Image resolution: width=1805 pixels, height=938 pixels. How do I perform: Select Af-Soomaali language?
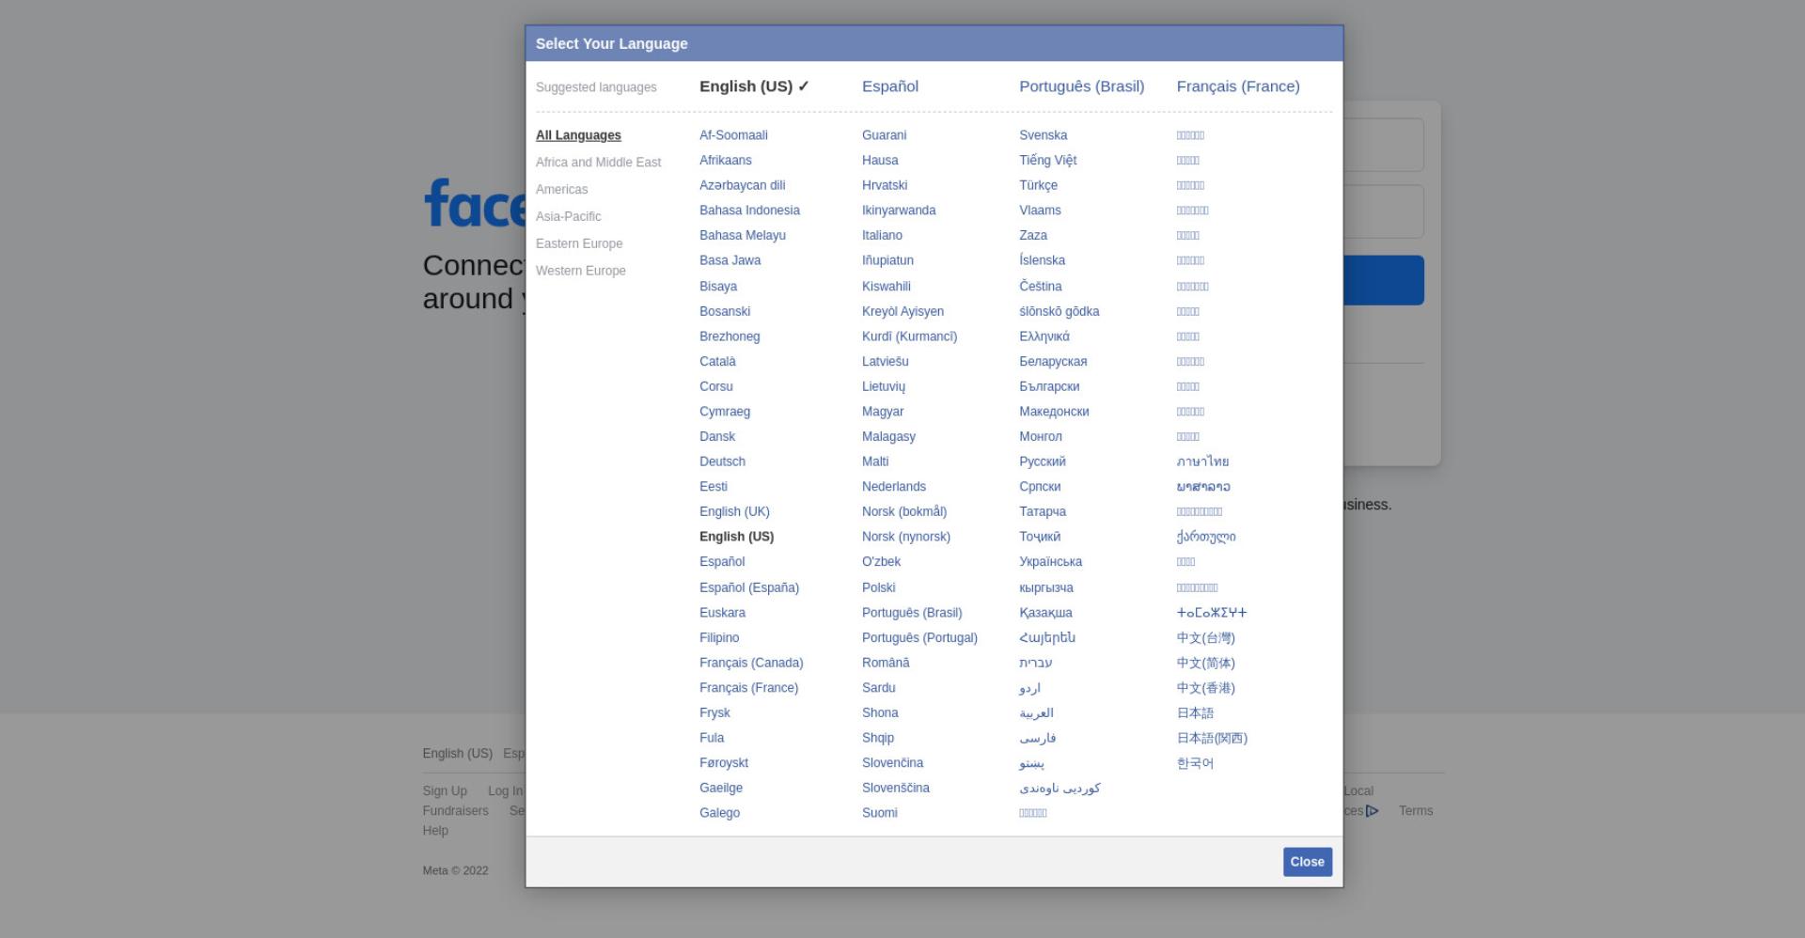(733, 135)
